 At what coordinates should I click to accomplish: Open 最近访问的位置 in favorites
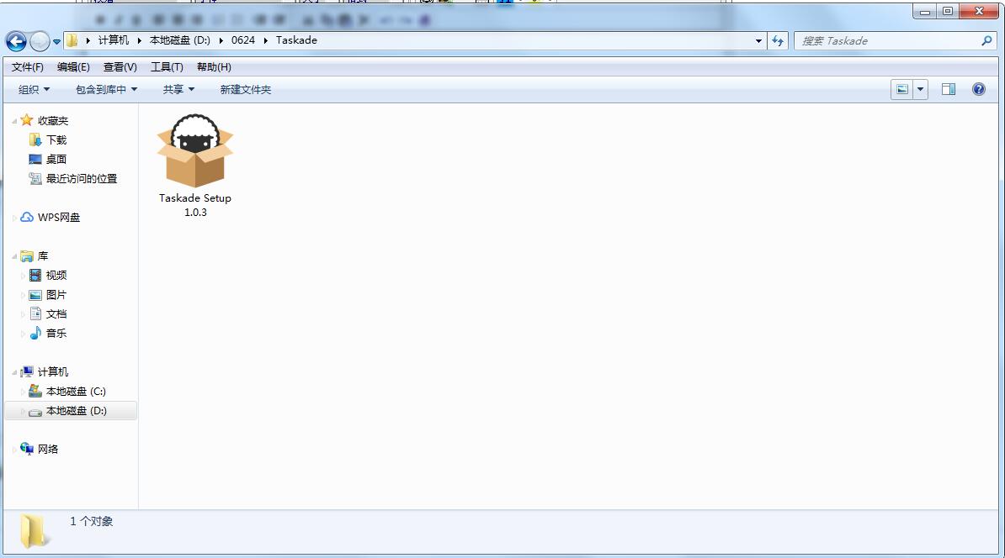[82, 178]
